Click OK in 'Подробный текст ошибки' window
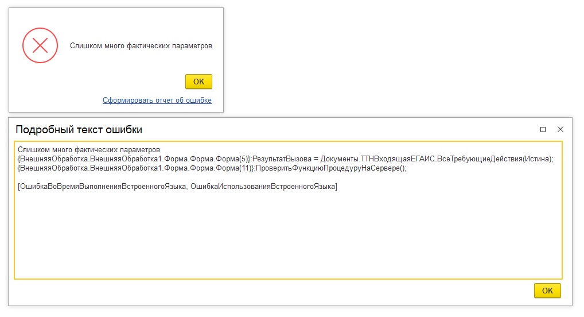The width and height of the screenshot is (584, 317). [547, 291]
